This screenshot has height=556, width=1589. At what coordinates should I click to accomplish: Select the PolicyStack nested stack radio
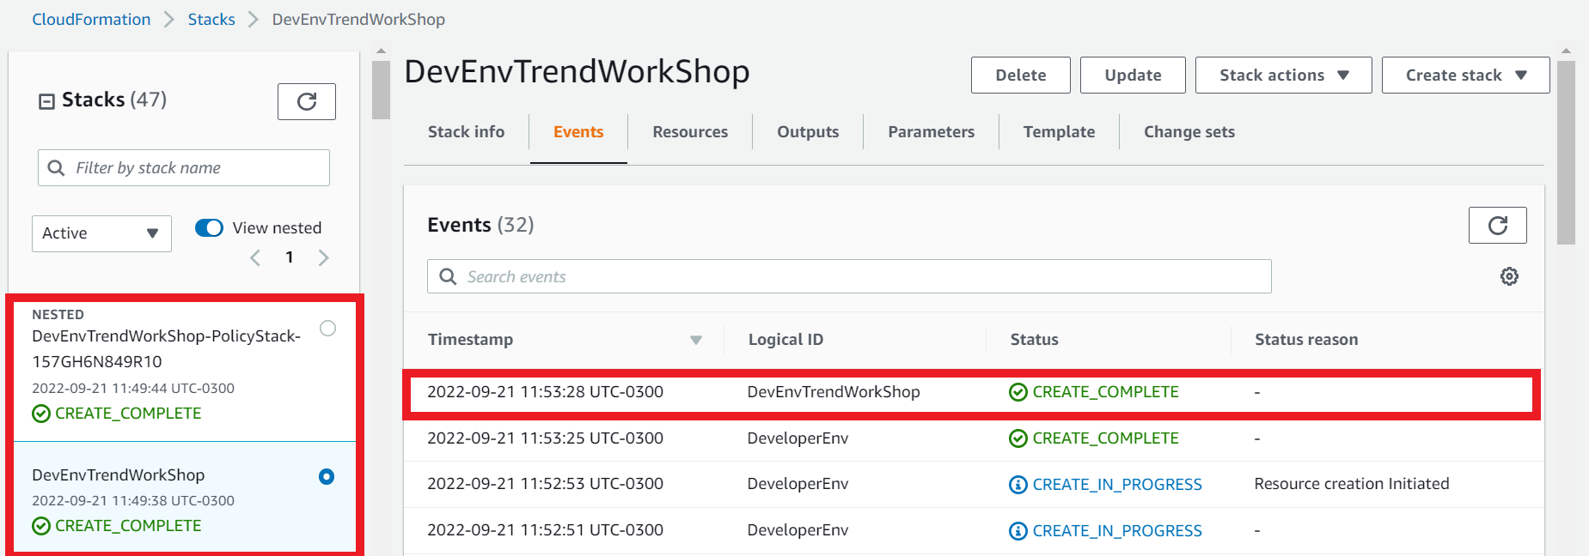click(327, 328)
